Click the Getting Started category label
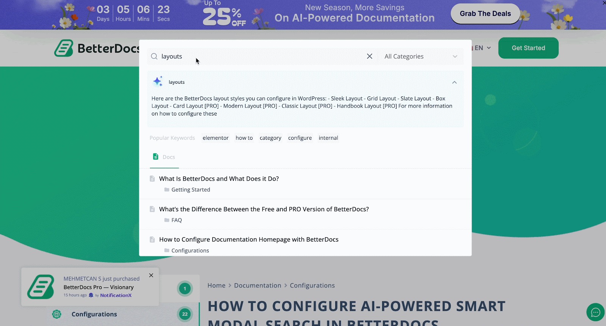Screen dimensions: 606x326 191,190
